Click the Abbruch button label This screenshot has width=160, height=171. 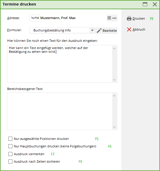(139, 29)
